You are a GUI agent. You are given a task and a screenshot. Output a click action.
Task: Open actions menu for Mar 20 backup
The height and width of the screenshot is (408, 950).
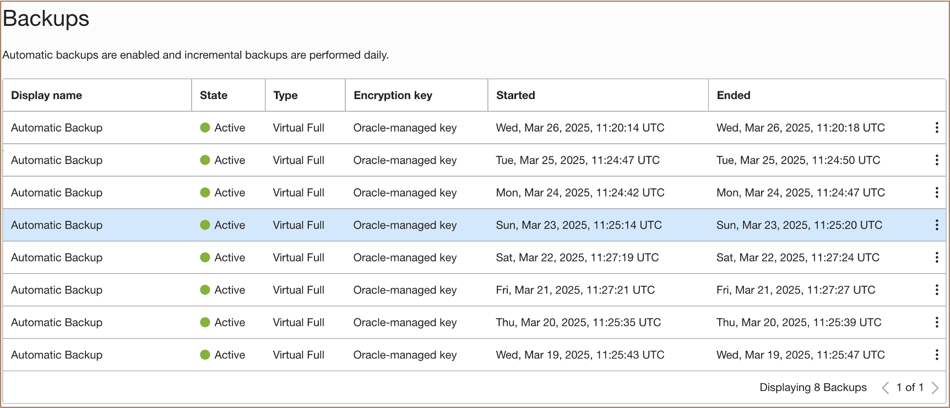[x=936, y=323]
